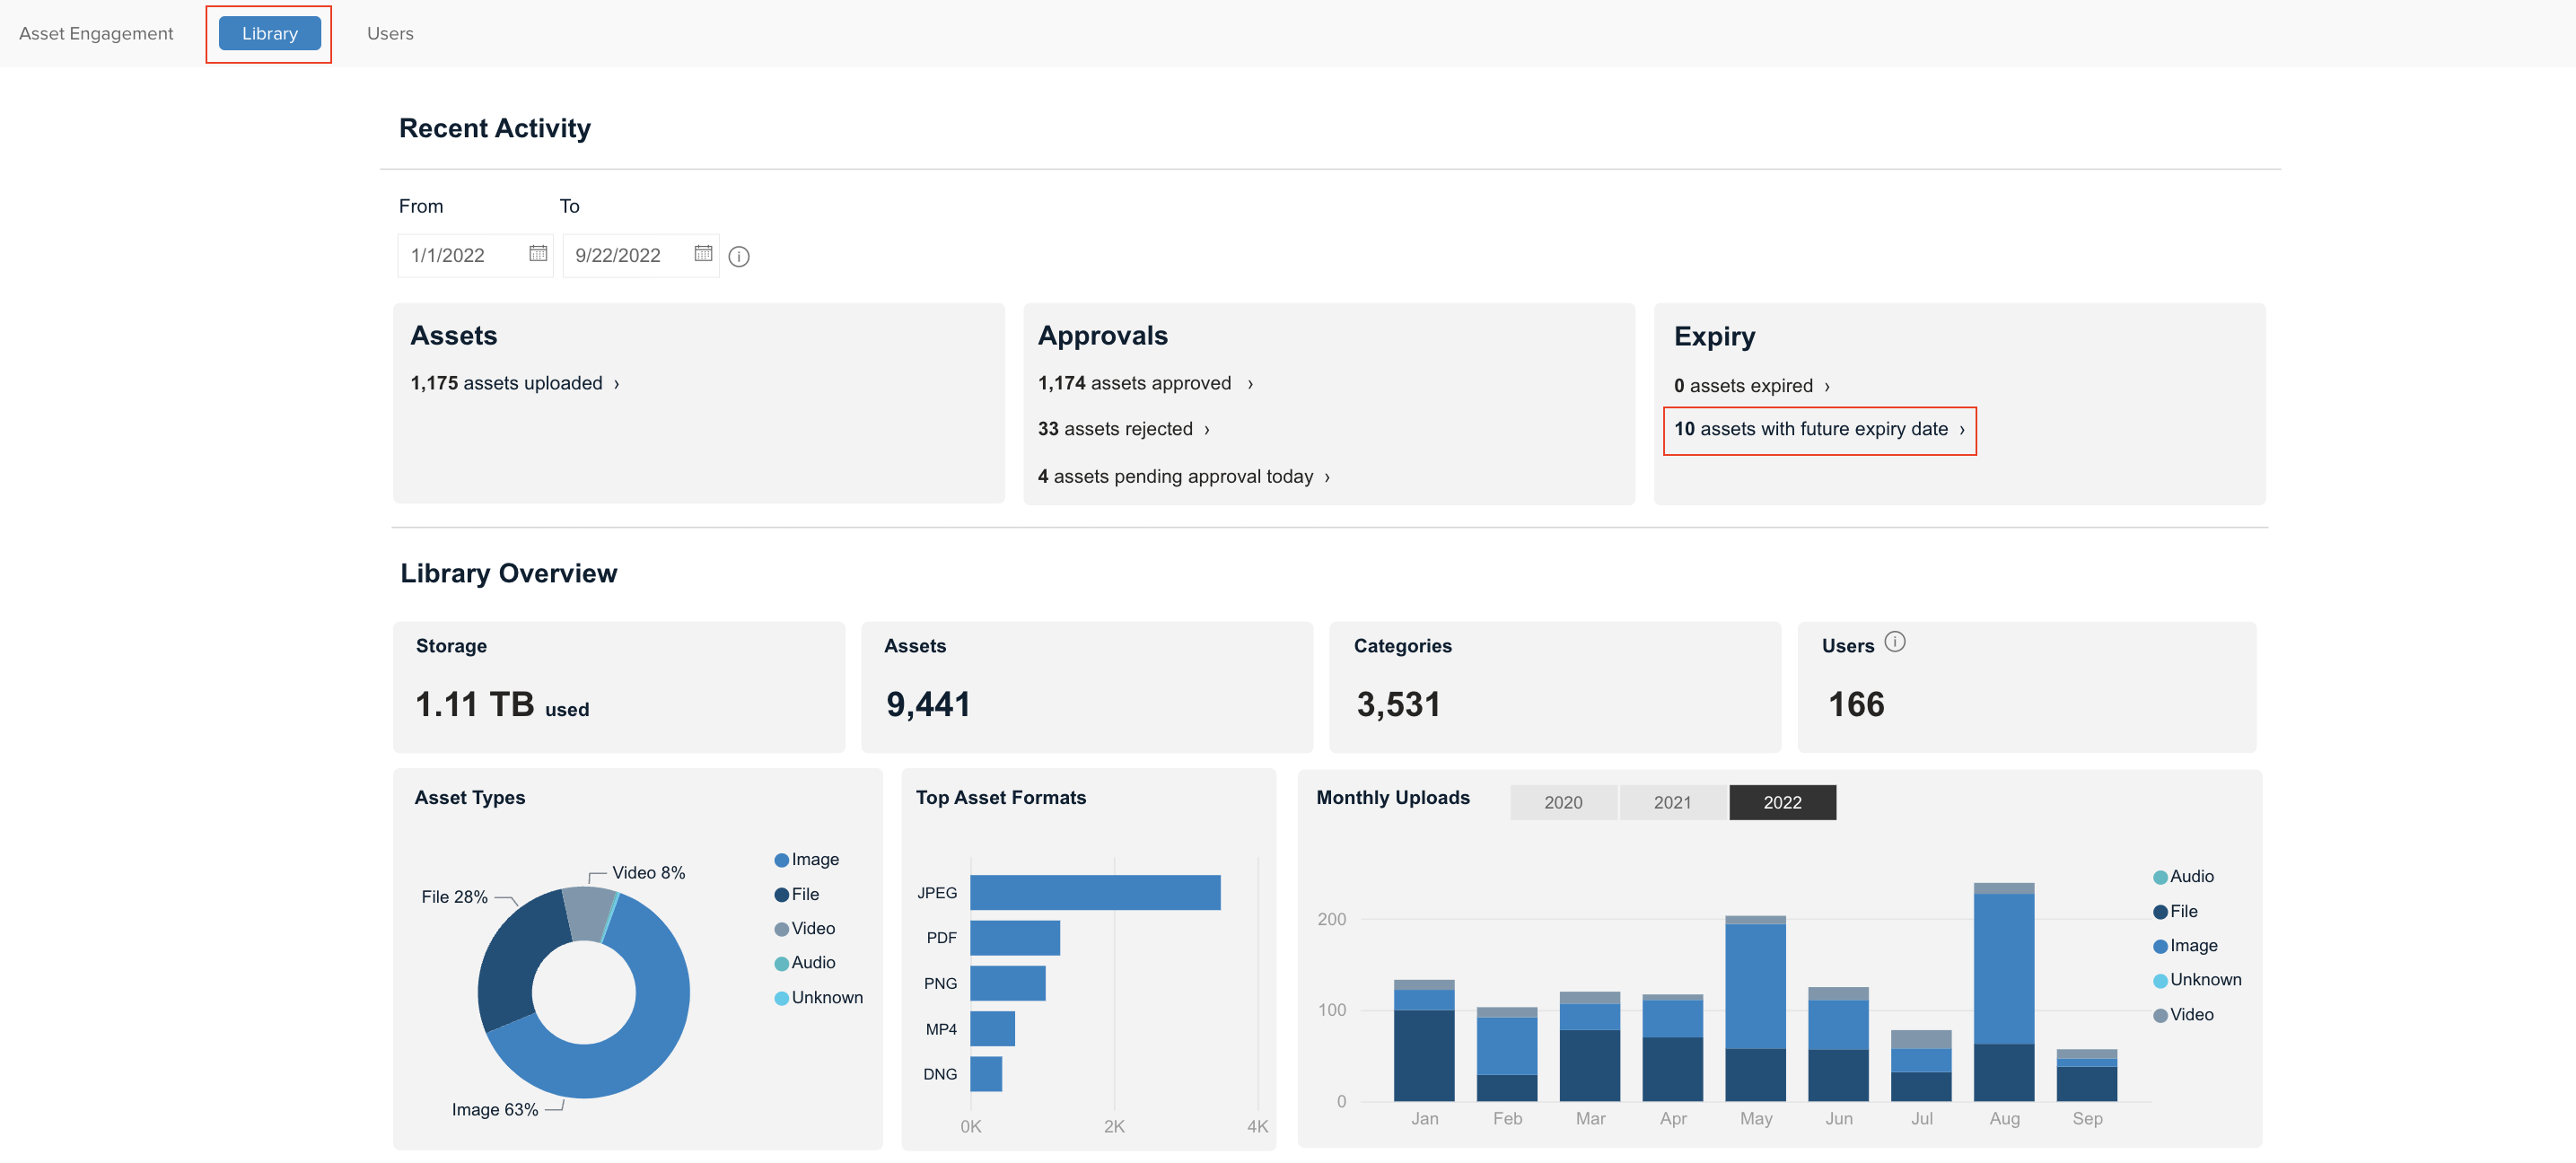Select 2021 in Monthly Uploads
This screenshot has height=1163, width=2576.
click(x=1672, y=802)
